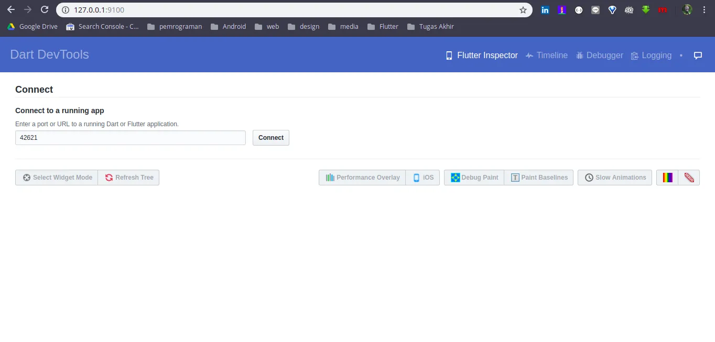This screenshot has height=342, width=715.
Task: Open the Flutter bookmarks folder
Action: [383, 26]
